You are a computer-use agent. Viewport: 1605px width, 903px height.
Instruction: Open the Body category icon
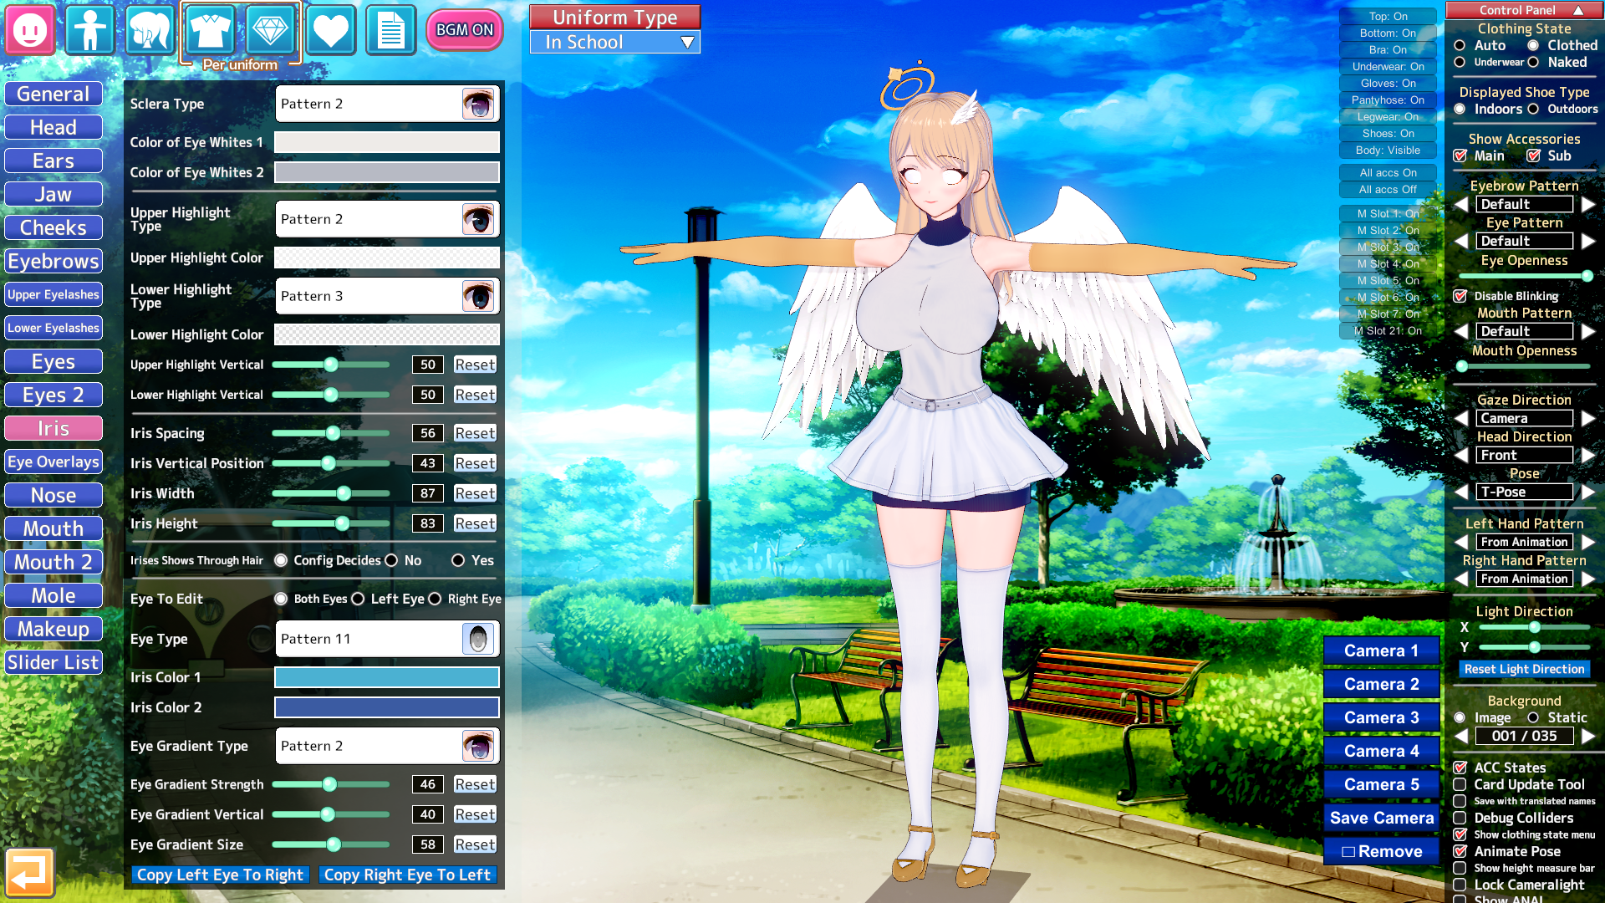89,30
